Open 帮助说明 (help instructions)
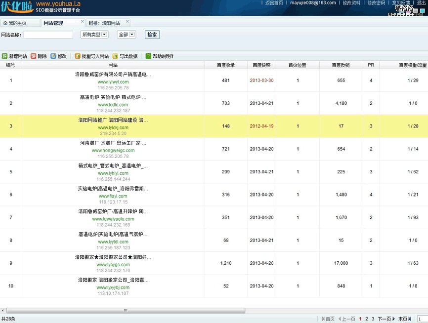This screenshot has width=428, height=323. point(158,55)
